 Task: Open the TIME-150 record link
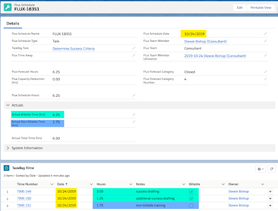click(x=24, y=198)
